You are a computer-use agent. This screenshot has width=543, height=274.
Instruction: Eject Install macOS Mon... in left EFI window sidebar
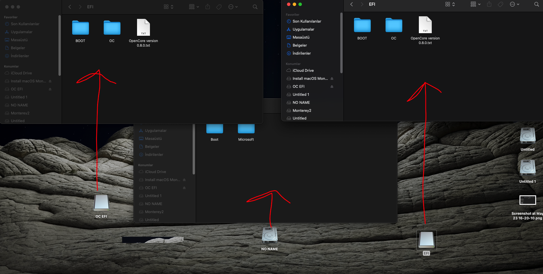click(x=50, y=81)
